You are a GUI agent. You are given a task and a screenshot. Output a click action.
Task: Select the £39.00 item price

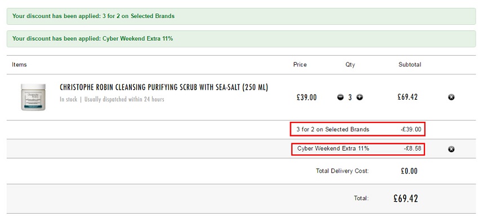point(307,98)
